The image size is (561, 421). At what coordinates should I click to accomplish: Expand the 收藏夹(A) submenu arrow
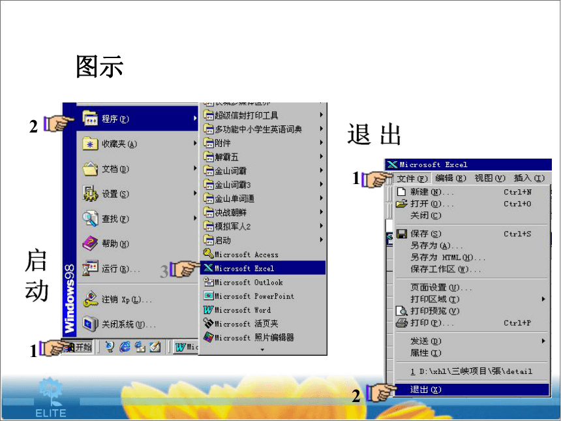point(194,143)
